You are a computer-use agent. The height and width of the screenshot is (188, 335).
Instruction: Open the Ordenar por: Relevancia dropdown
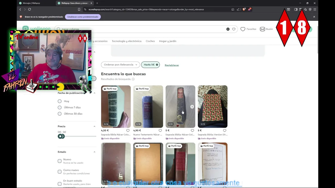[120, 65]
